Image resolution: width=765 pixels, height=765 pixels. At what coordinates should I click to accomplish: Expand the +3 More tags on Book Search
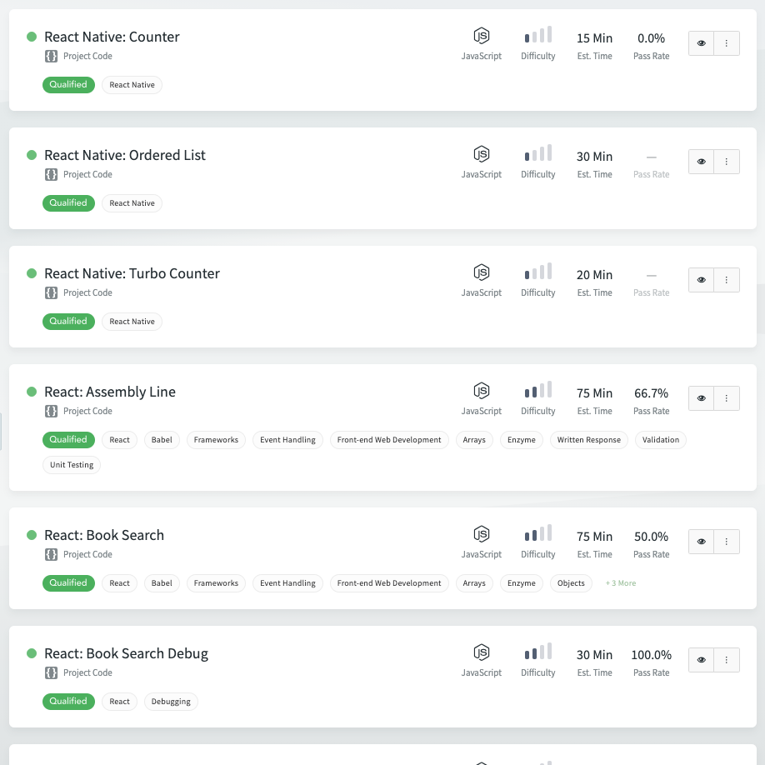tap(621, 583)
